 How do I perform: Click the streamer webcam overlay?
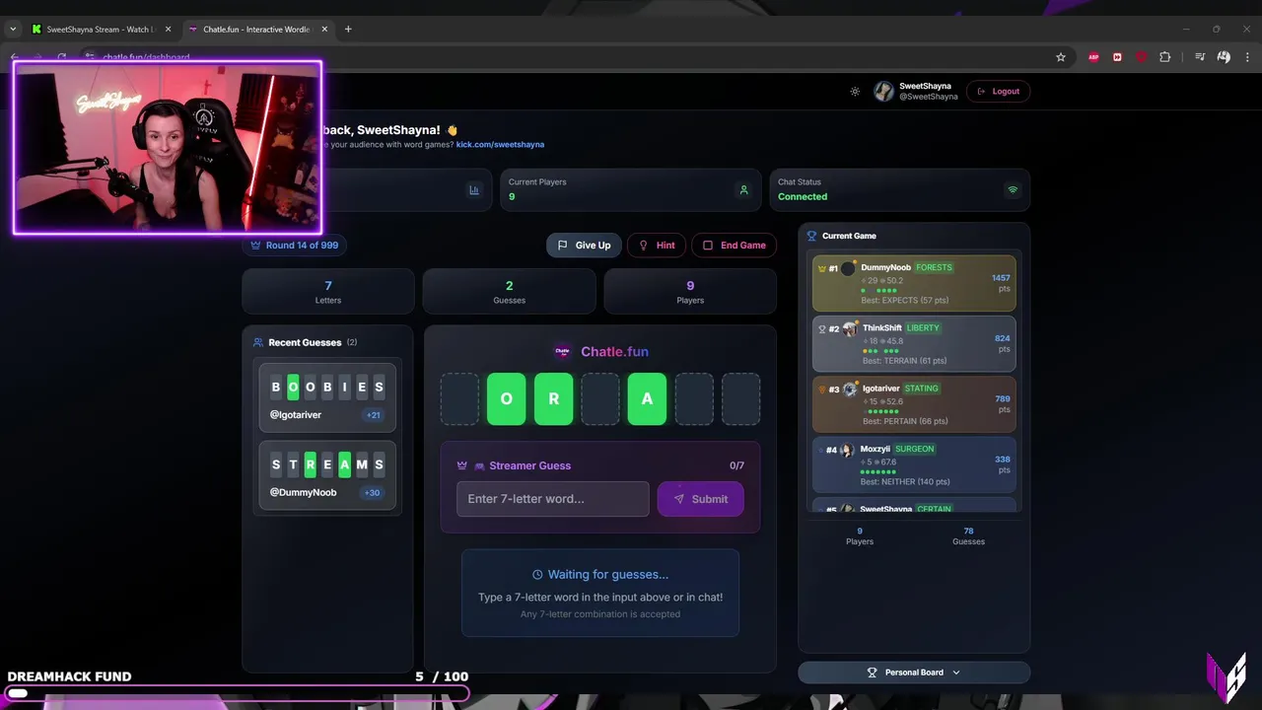(168, 148)
